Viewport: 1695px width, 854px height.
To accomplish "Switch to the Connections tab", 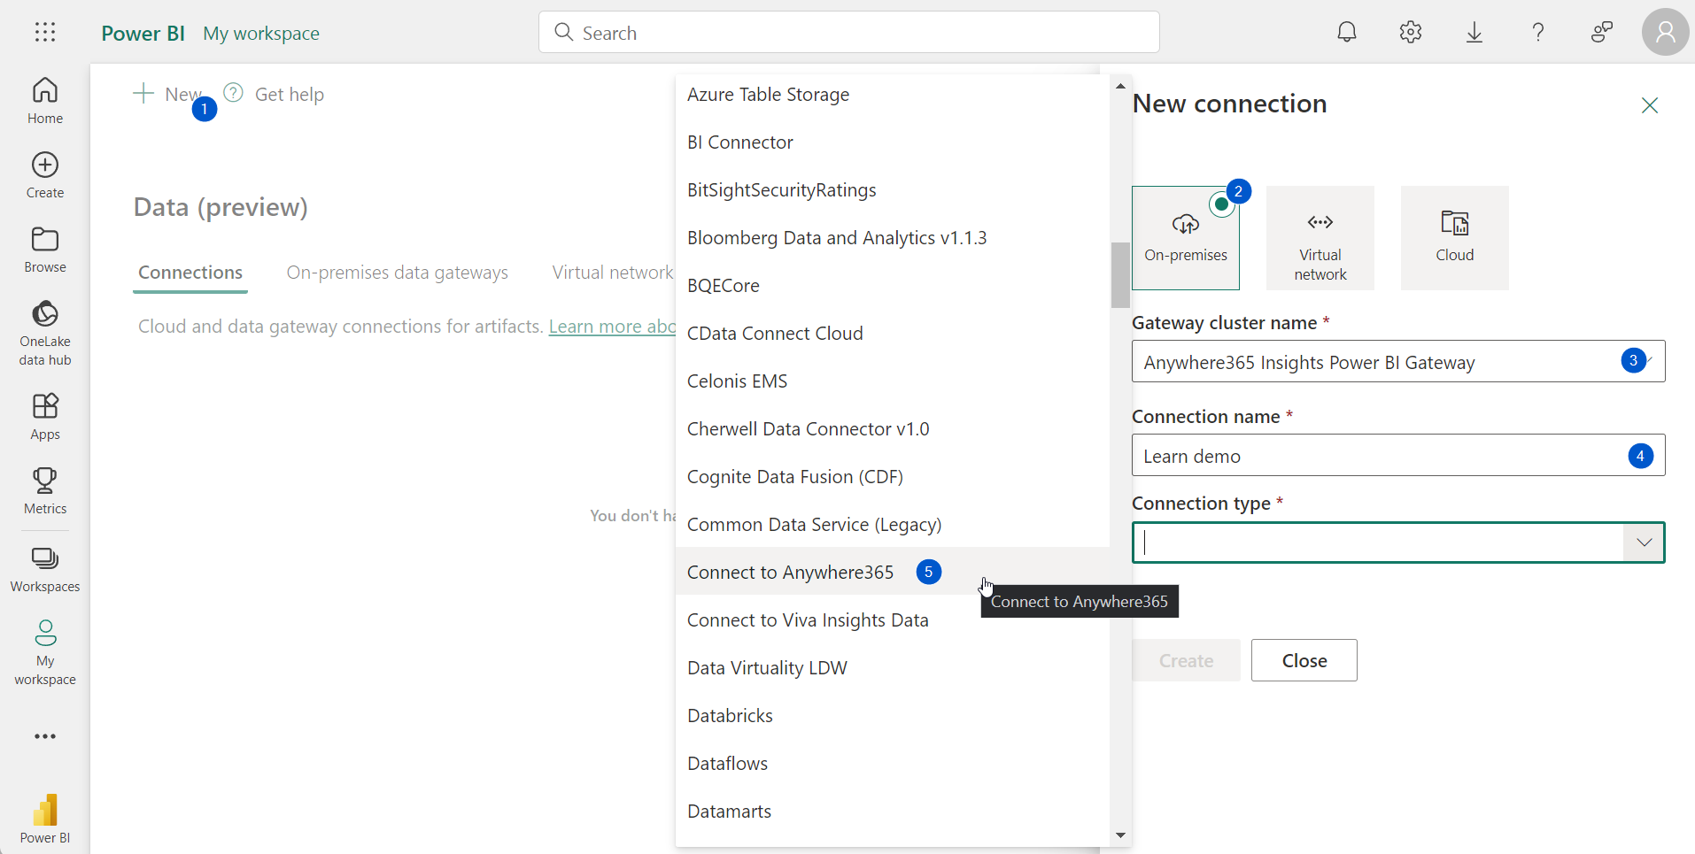I will (x=190, y=273).
